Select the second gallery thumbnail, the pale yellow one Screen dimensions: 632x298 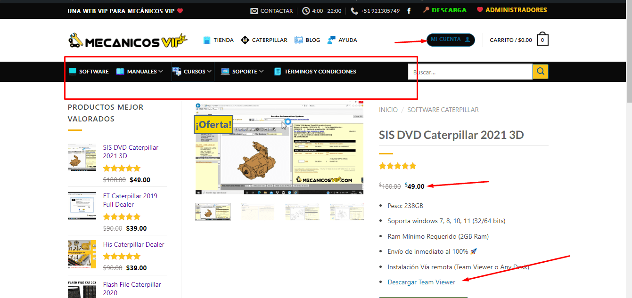coord(257,212)
